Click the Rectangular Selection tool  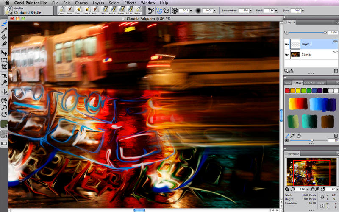[4, 60]
